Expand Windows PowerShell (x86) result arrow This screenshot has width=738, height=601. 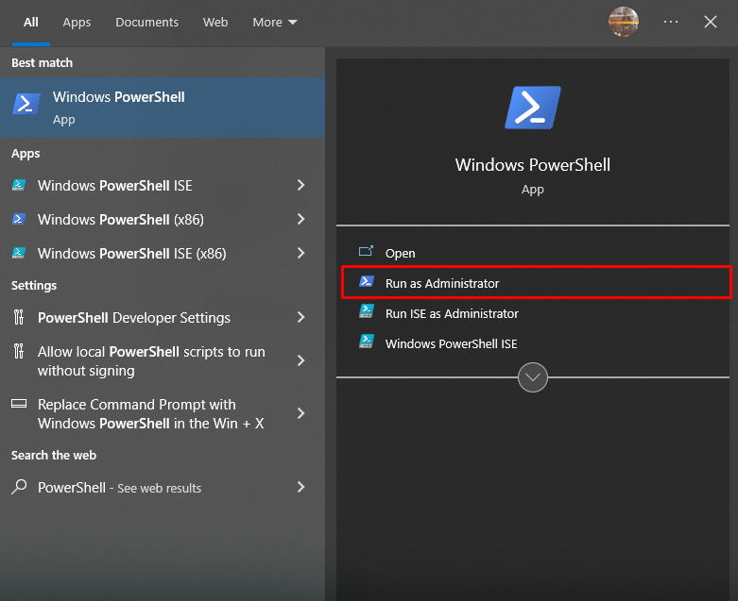tap(301, 219)
